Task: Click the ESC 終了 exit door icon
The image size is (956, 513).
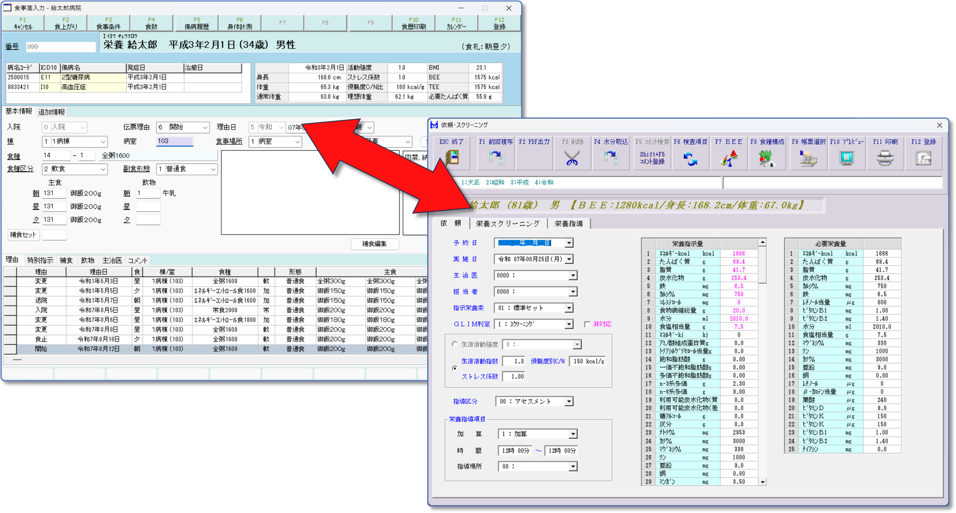Action: [452, 157]
